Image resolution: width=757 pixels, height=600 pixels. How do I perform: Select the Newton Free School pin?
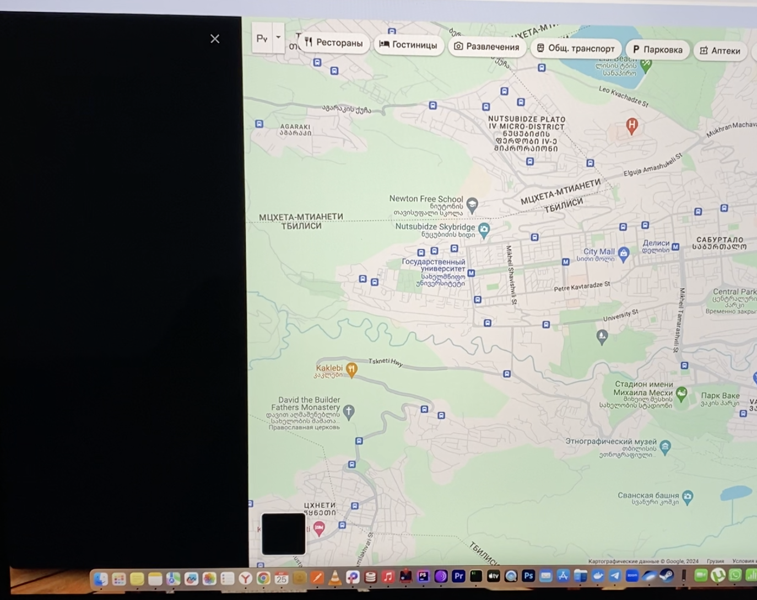[x=472, y=205]
